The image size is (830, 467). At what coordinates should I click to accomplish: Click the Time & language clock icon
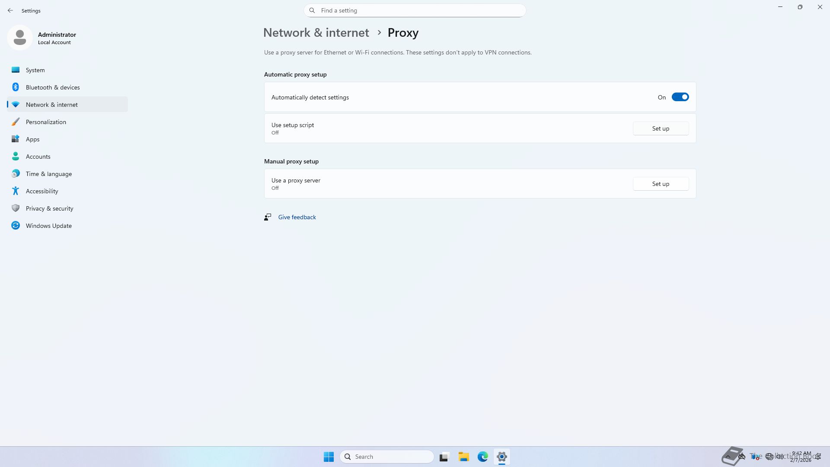click(x=16, y=174)
